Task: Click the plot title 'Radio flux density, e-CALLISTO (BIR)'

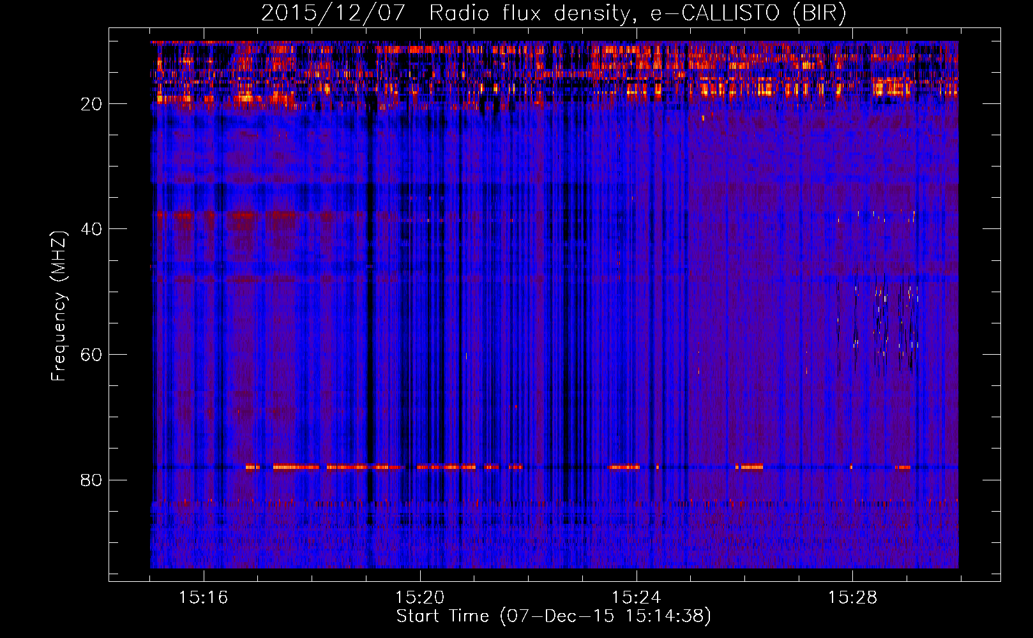Action: (638, 13)
